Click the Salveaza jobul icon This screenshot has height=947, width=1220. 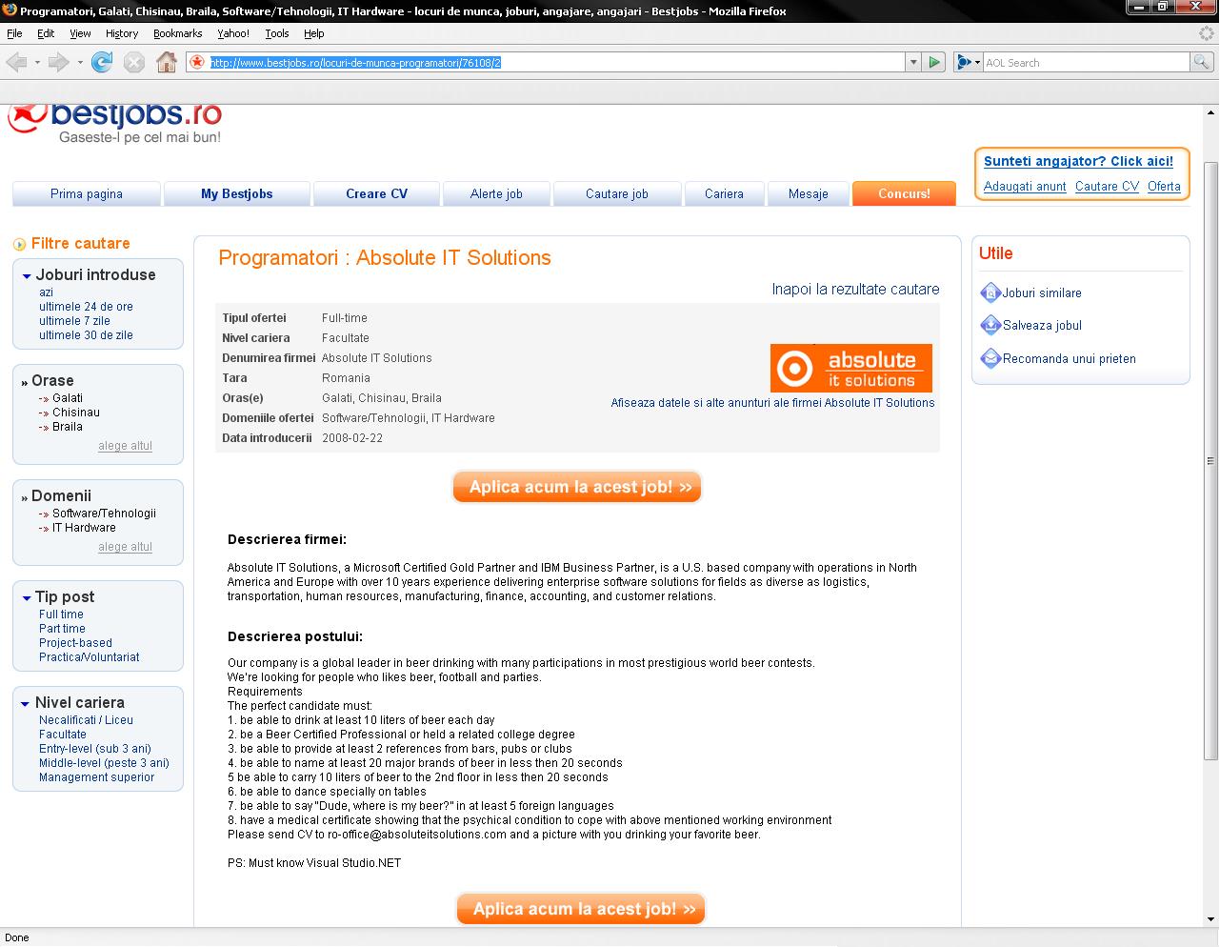click(x=990, y=325)
